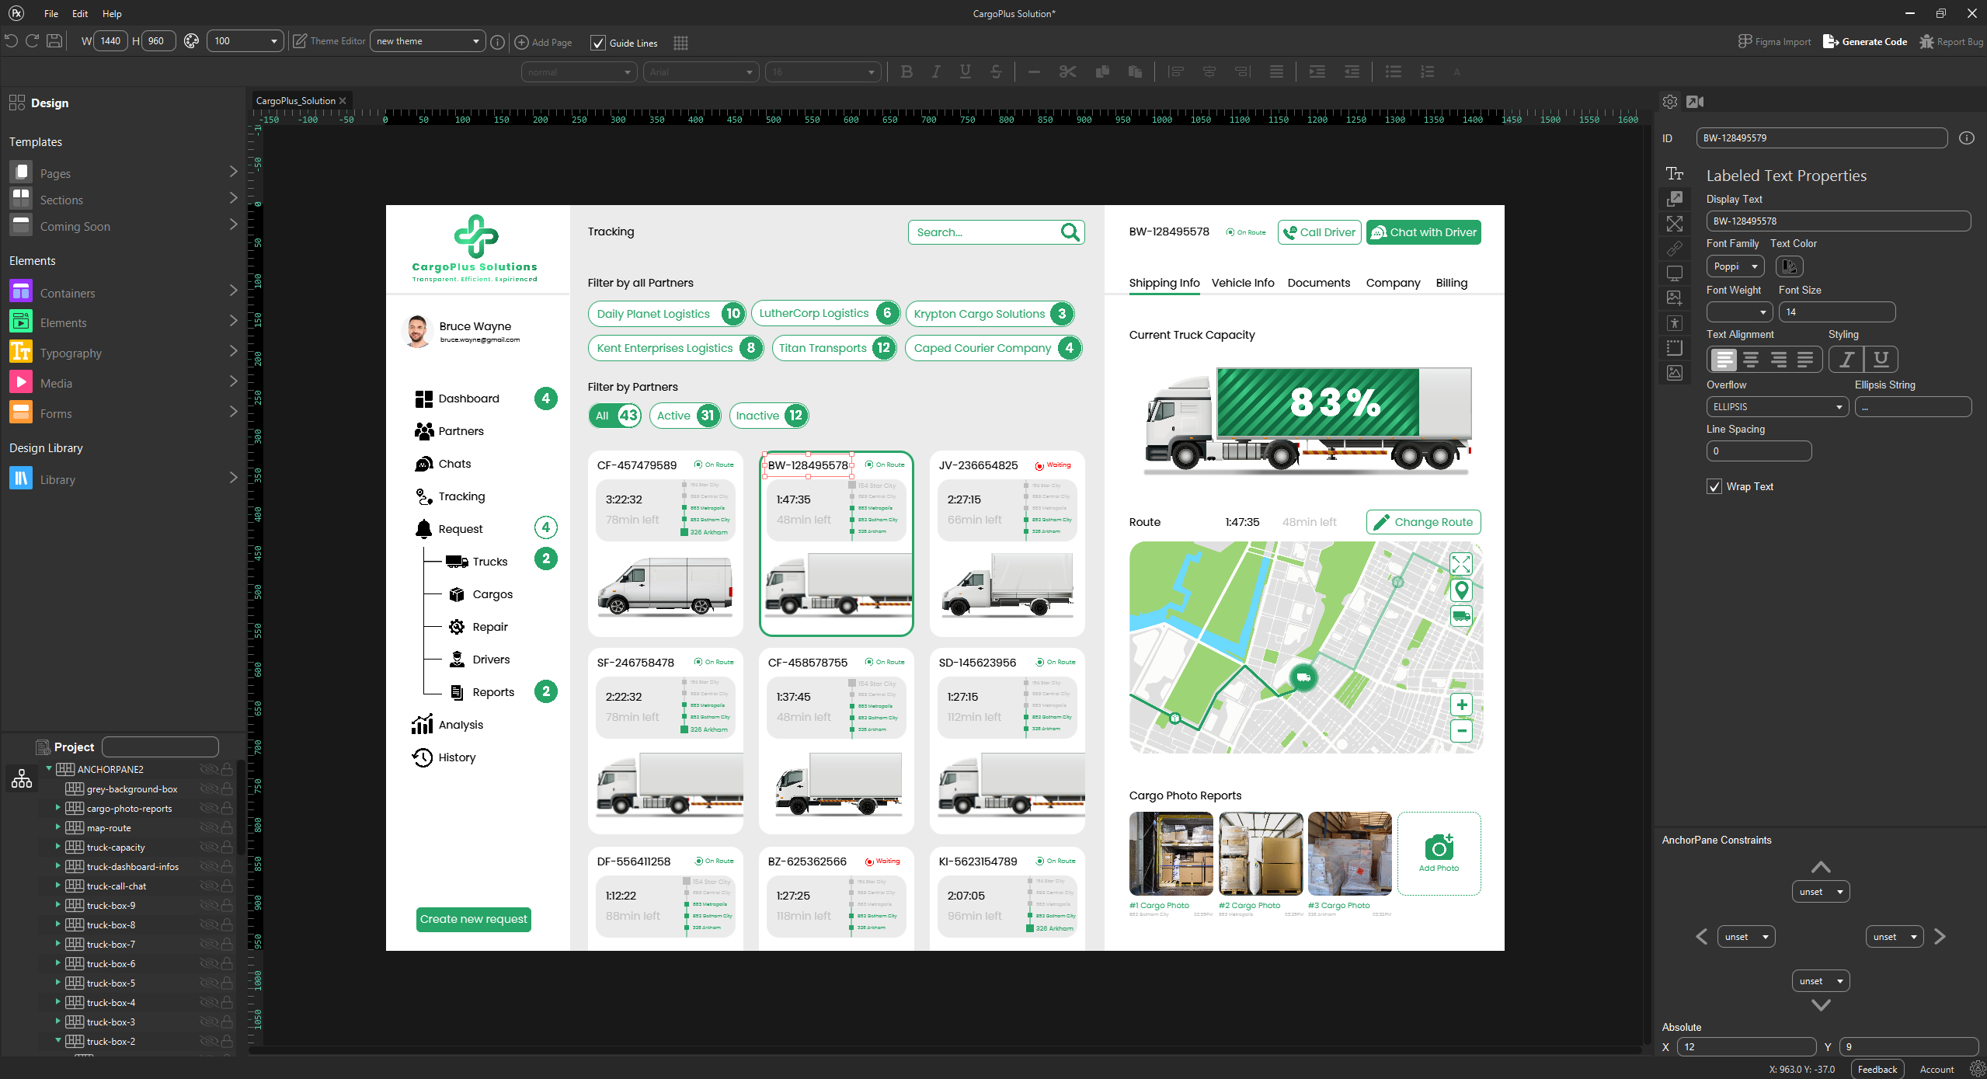Open the Overflow ELLIPSIS dropdown
The height and width of the screenshot is (1079, 1987).
(x=1776, y=406)
